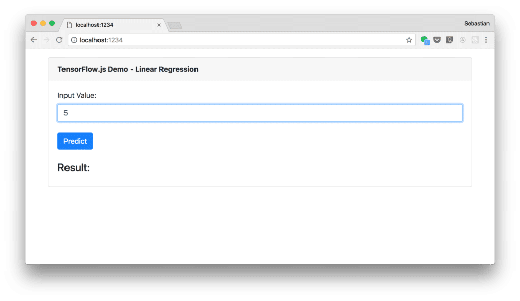Click the TensorFlow.js Demo header text
520x301 pixels.
click(x=127, y=69)
